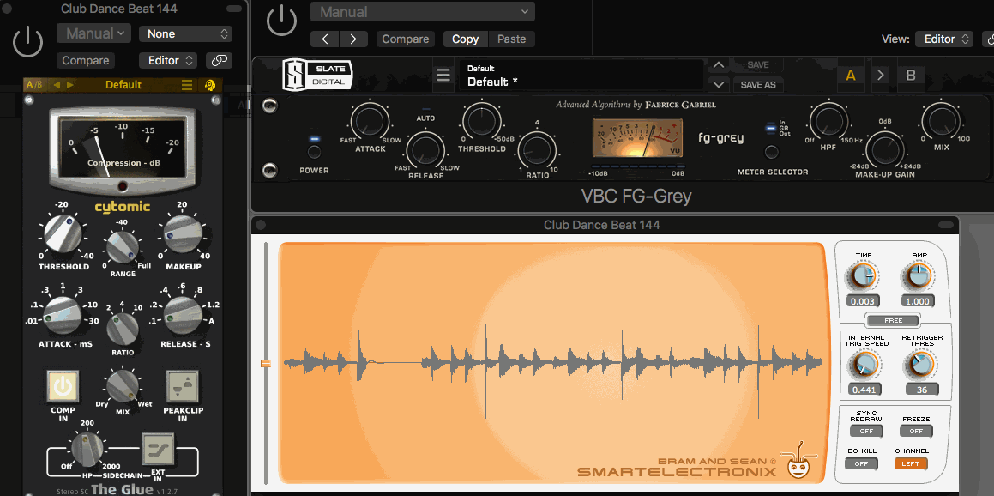Click the FG-Grey ATTACK knob

(370, 120)
